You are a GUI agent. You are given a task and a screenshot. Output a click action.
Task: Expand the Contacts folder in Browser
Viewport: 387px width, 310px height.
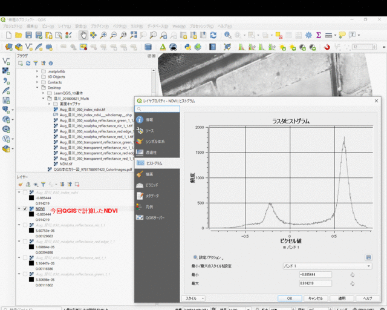tap(37, 82)
